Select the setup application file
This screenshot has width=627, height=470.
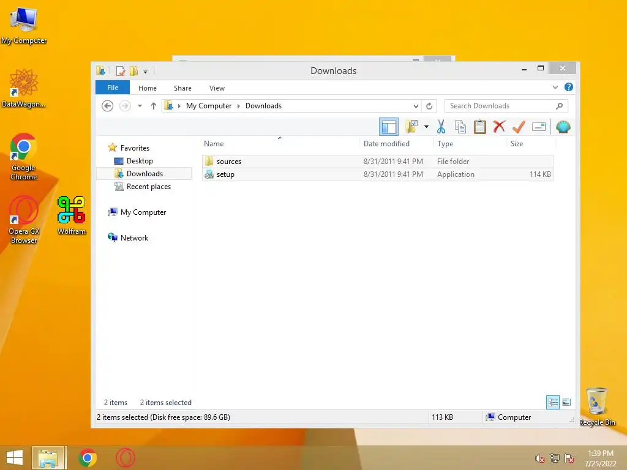[x=377, y=174]
